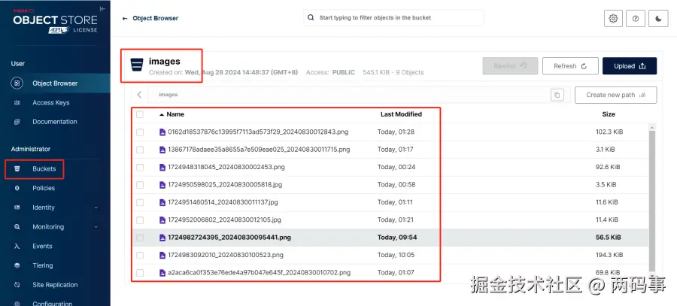Open Documentation in the sidebar
This screenshot has height=306, width=677.
(55, 122)
